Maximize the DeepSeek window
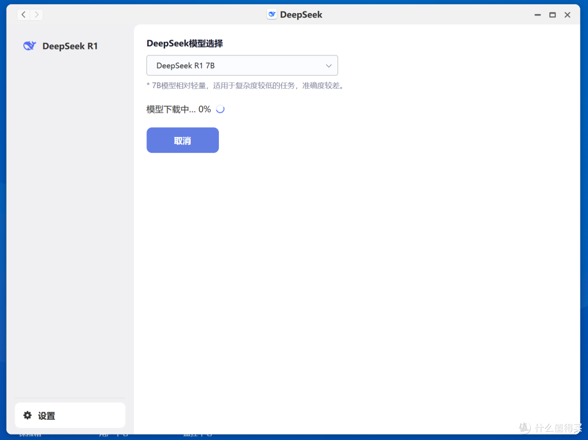 pyautogui.click(x=553, y=15)
